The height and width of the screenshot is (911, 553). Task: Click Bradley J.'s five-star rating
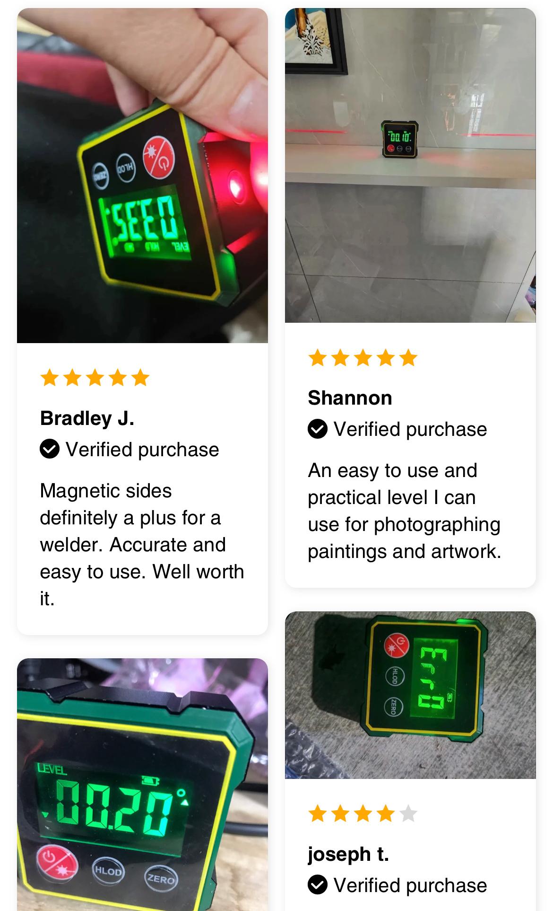(x=95, y=378)
